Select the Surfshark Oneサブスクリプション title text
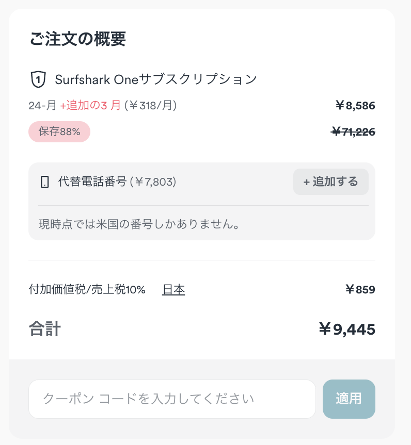Screen dimensions: 411x445 [156, 79]
